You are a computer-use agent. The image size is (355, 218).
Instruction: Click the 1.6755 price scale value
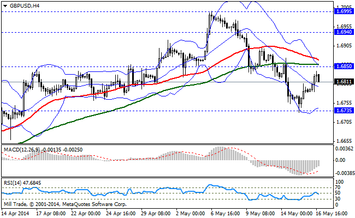tap(345, 103)
